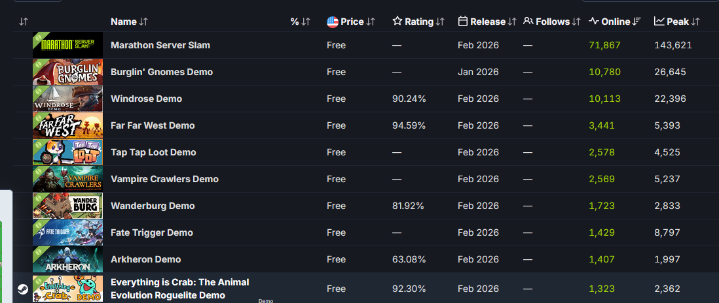
Task: Sort table by Name column
Action: coord(129,22)
